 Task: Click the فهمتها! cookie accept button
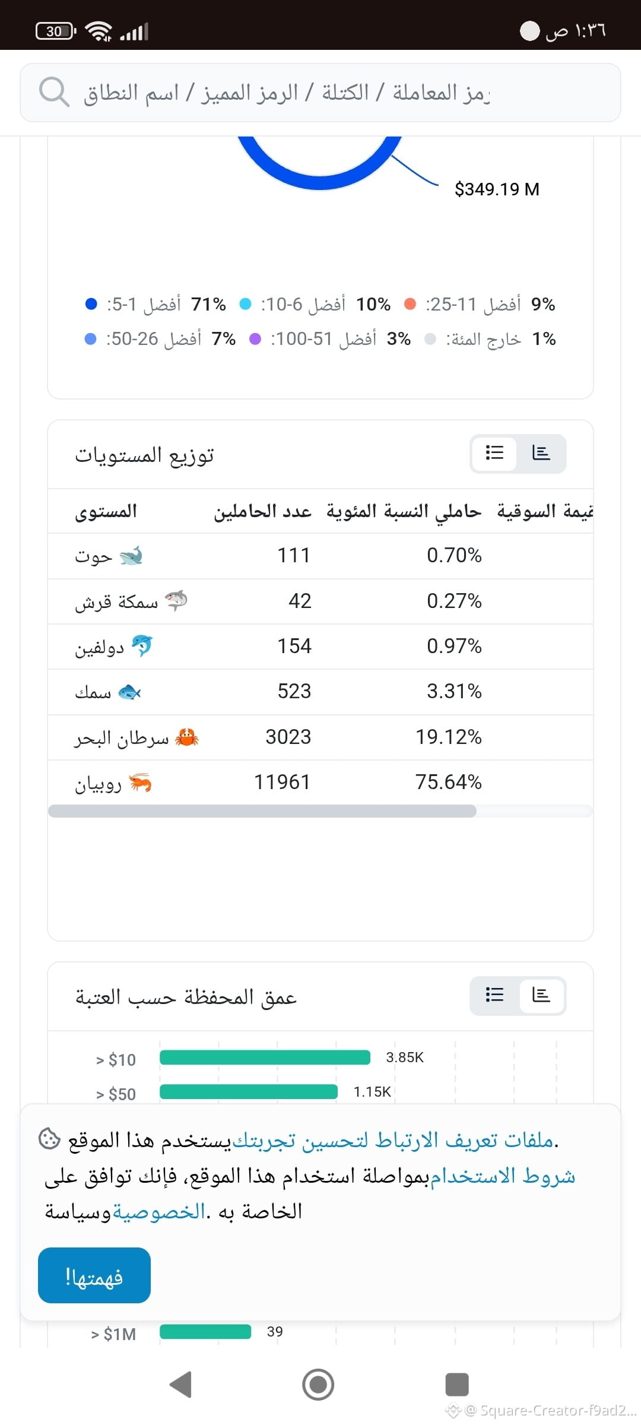(94, 1275)
